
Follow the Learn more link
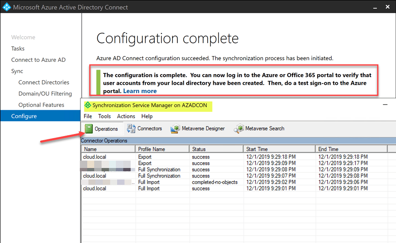click(x=140, y=91)
